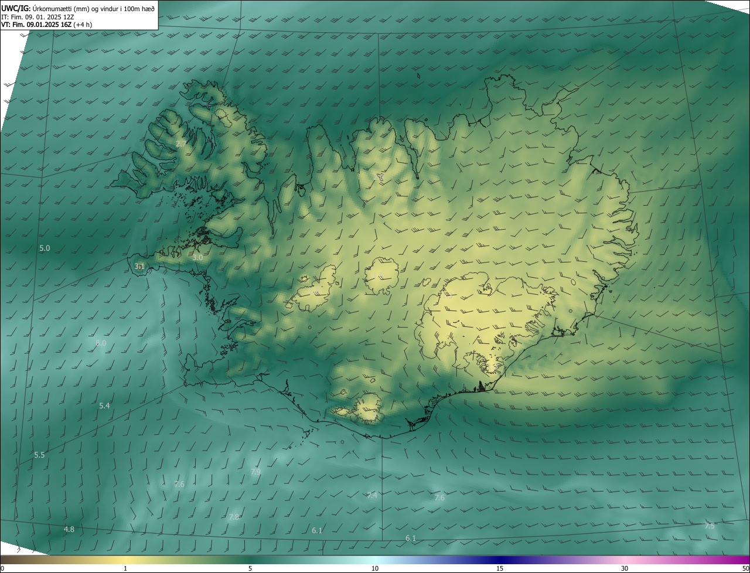Click the title text 'UWC/IG: Úrkomumætti (mm) og vindur í 100m hæð'
This screenshot has width=750, height=573.
78,8
